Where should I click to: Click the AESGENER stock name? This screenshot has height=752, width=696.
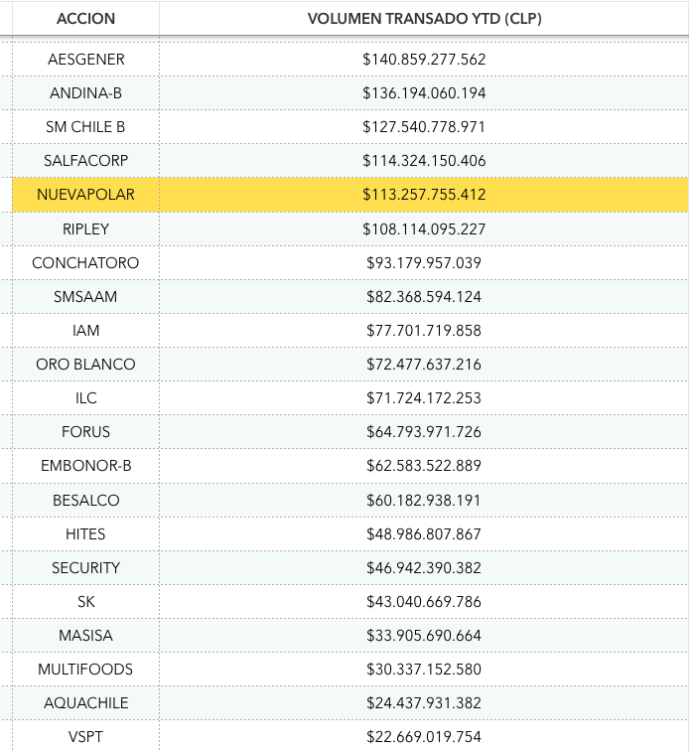click(85, 60)
